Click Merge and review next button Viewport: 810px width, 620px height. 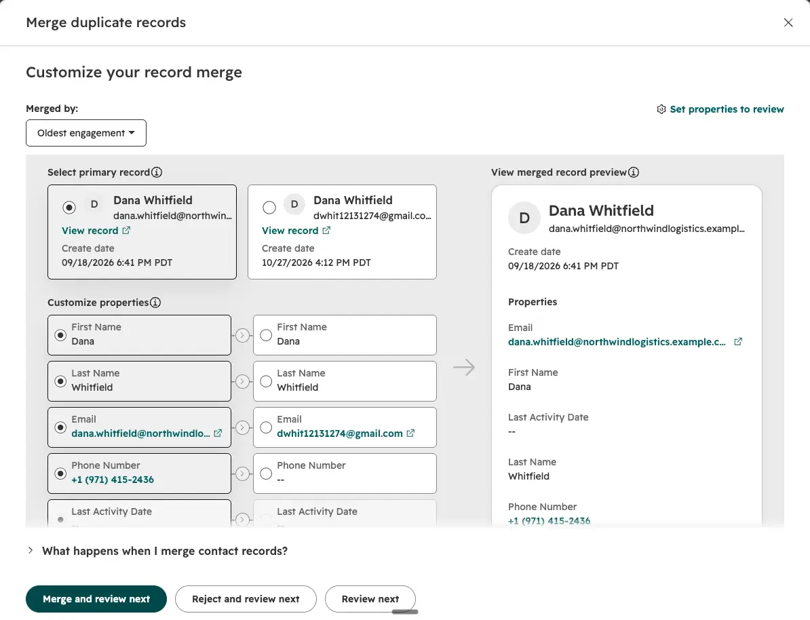[96, 599]
